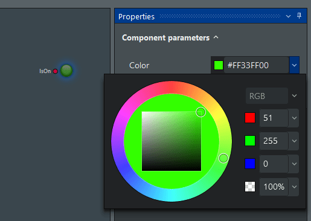Edit the #FF33FF00 hex color field
The height and width of the screenshot is (221, 311).
click(x=257, y=65)
